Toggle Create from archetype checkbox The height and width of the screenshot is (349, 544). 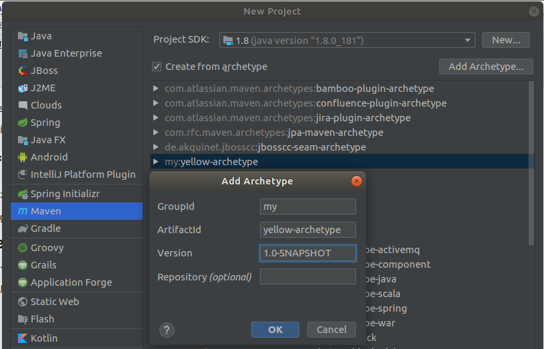tap(157, 67)
